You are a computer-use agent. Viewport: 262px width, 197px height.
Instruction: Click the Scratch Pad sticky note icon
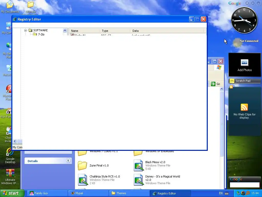[x=232, y=81]
